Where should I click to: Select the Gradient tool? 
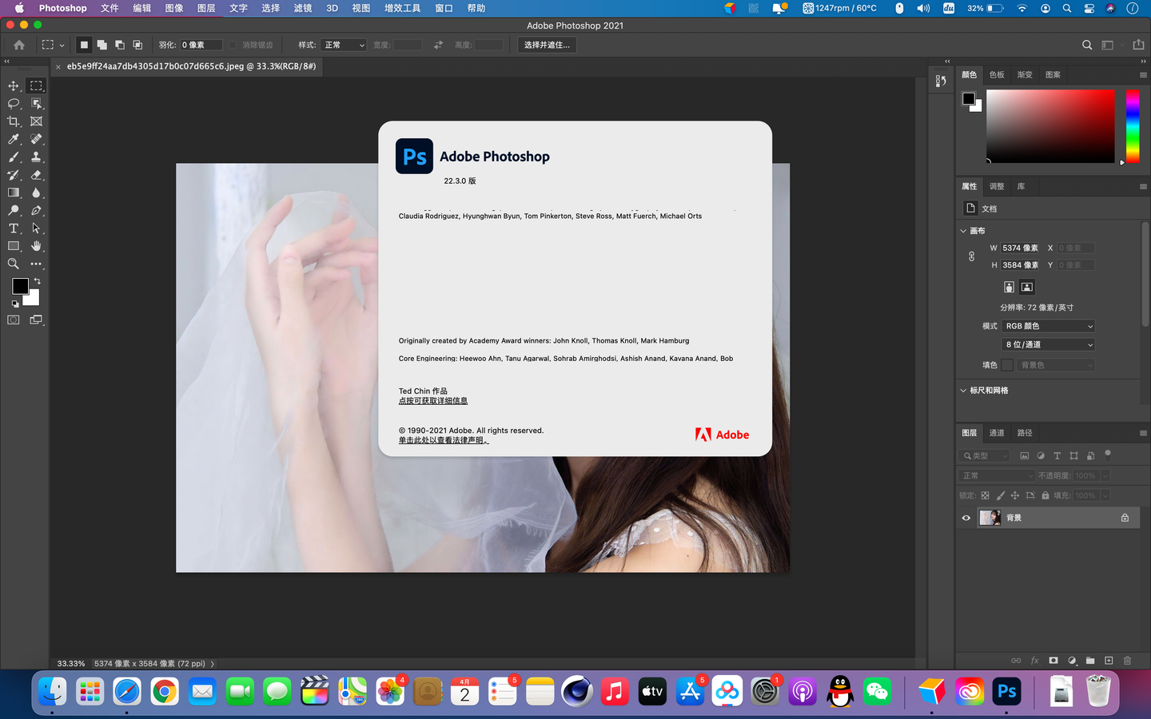tap(14, 193)
